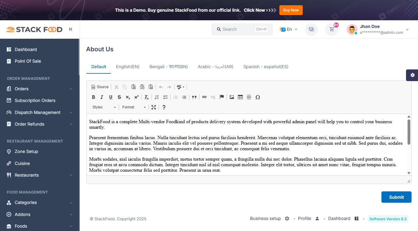Insert a table
418x231 pixels.
pos(240,97)
